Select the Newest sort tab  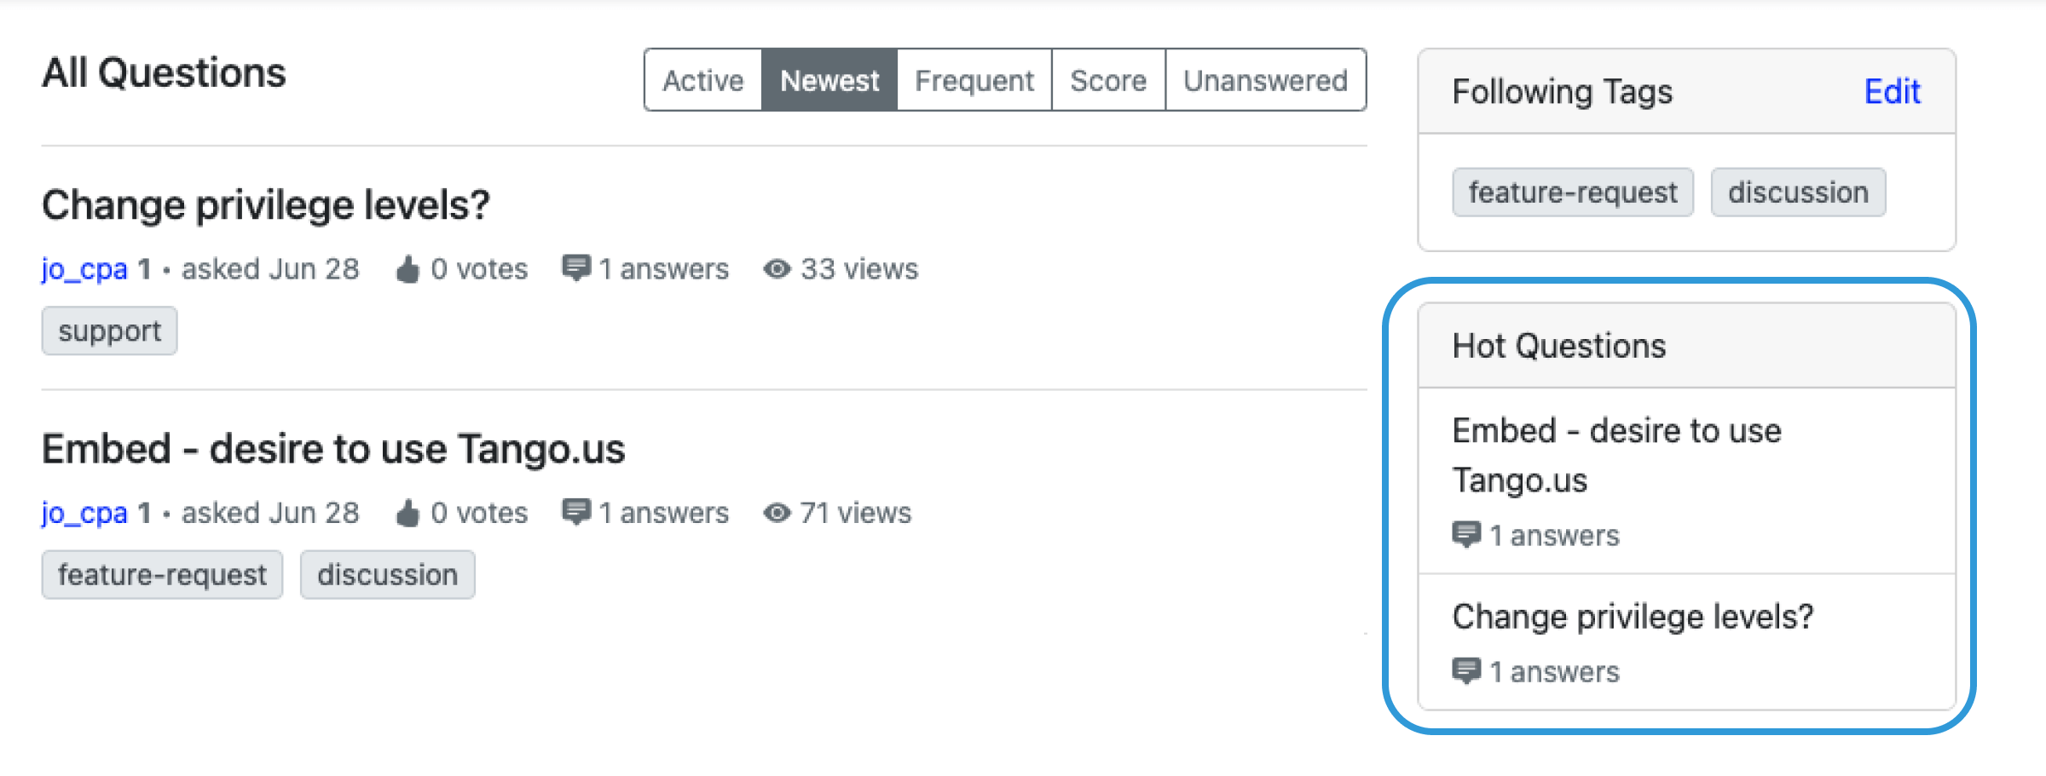(x=829, y=80)
